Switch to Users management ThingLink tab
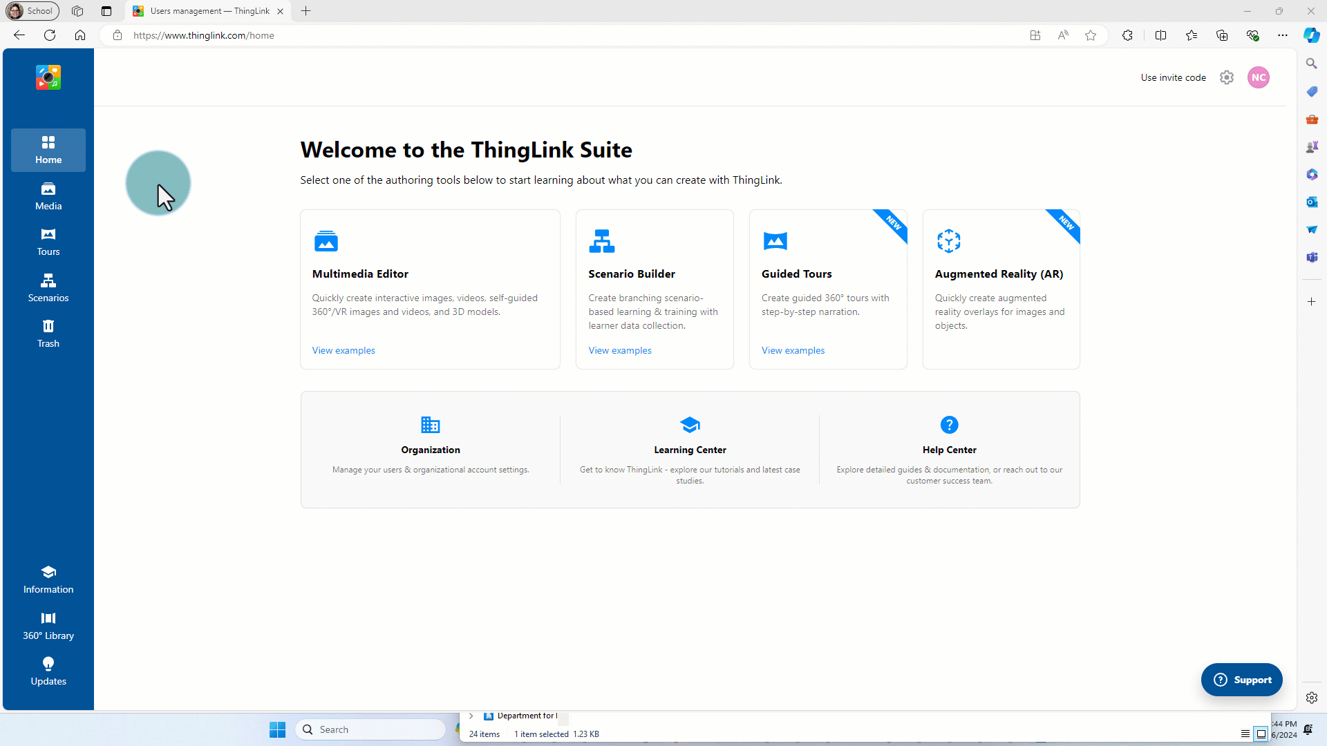The image size is (1327, 746). coord(209,11)
